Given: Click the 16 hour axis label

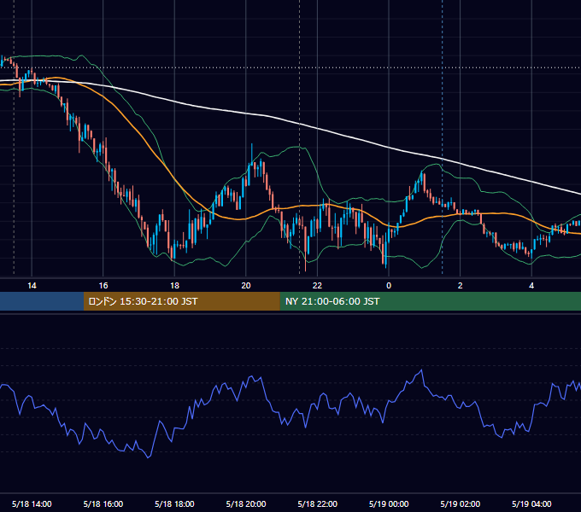Looking at the screenshot, I should click(103, 286).
